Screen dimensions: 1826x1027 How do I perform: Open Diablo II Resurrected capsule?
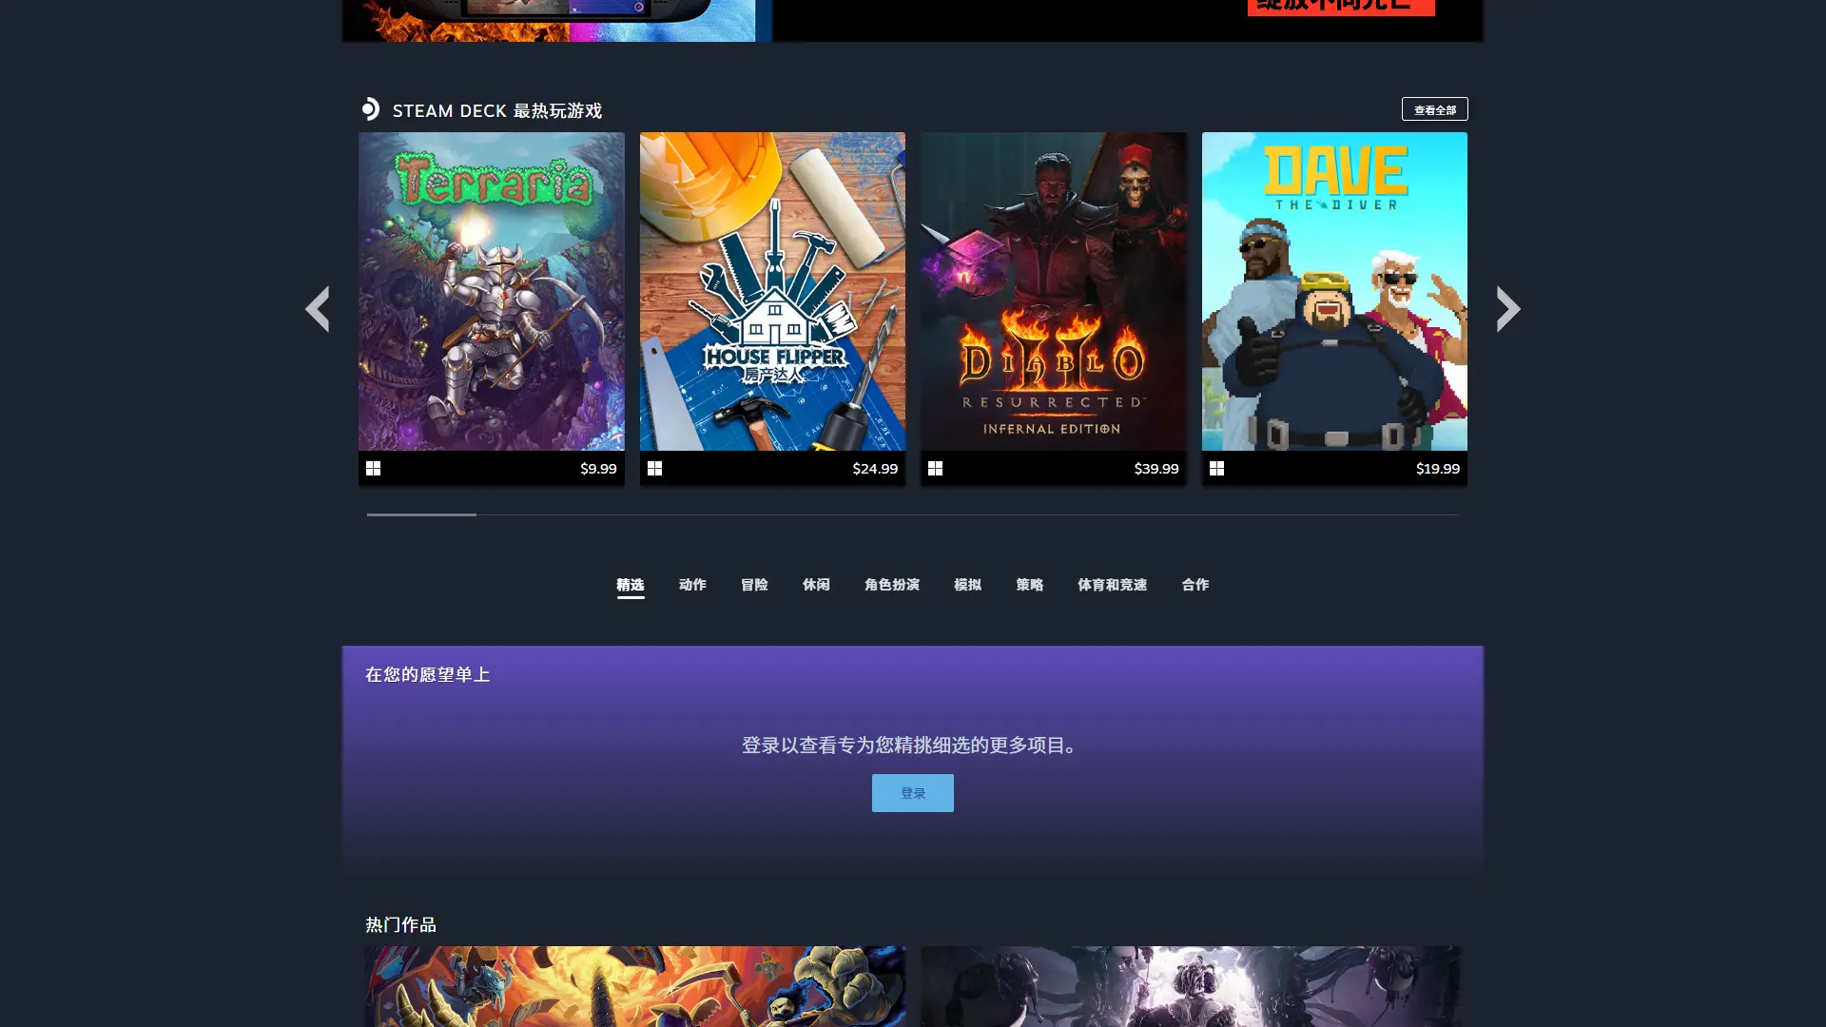pos(1053,291)
